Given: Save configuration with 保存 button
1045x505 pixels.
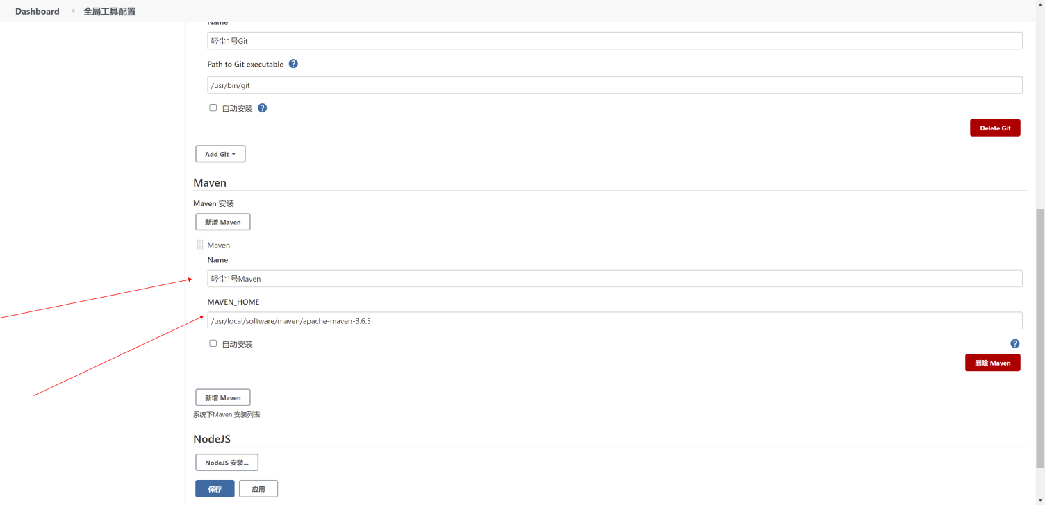Looking at the screenshot, I should [215, 489].
